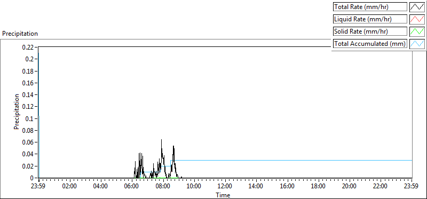427x199 pixels.
Task: Click the vertical Precipitation y-axis title
Action: click(x=17, y=112)
